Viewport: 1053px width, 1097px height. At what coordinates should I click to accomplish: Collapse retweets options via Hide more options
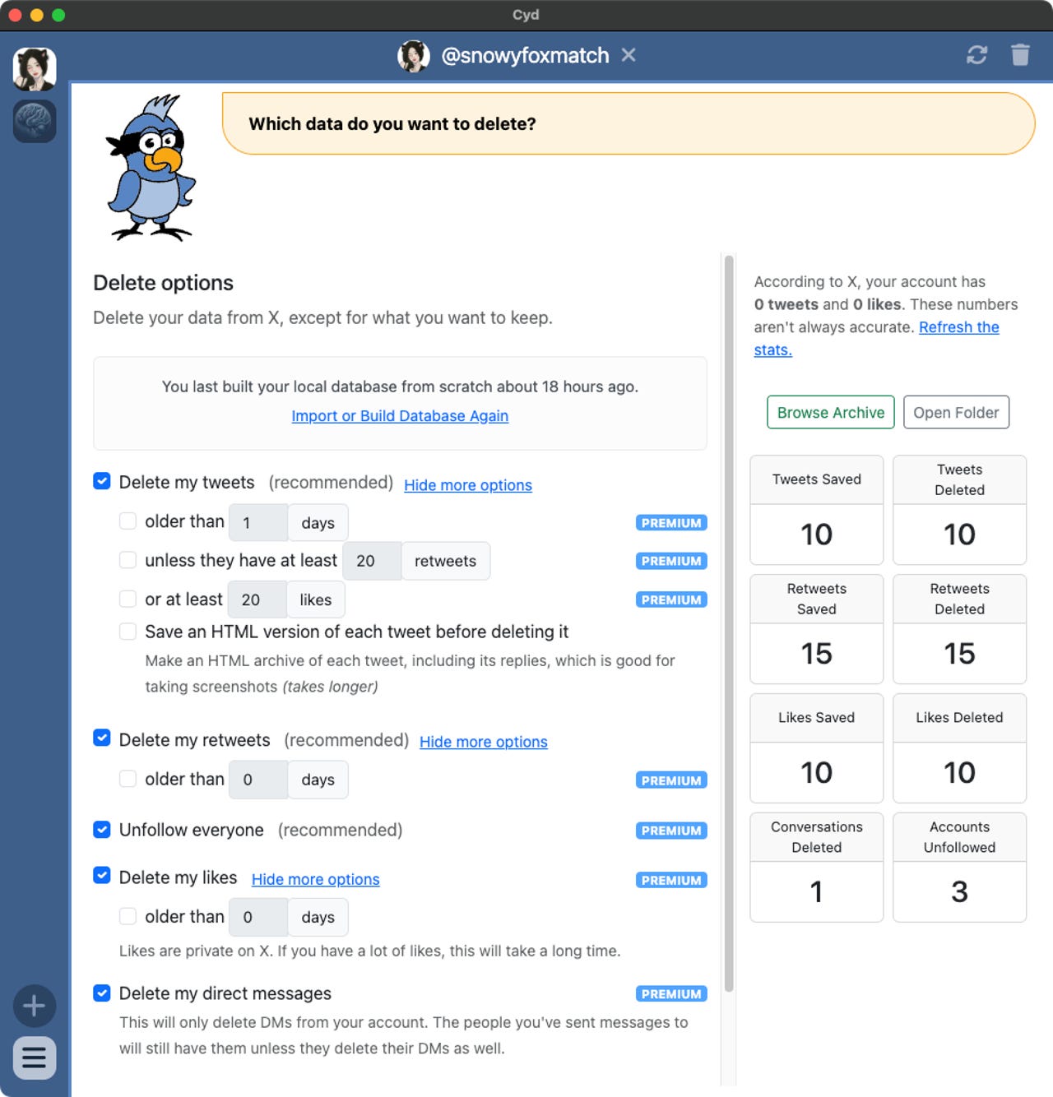coord(484,742)
